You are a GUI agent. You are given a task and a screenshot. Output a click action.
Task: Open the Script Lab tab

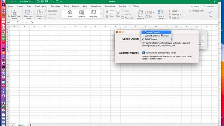coord(110,6)
